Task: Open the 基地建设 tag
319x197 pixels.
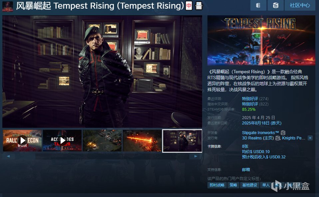Action: click(x=250, y=185)
